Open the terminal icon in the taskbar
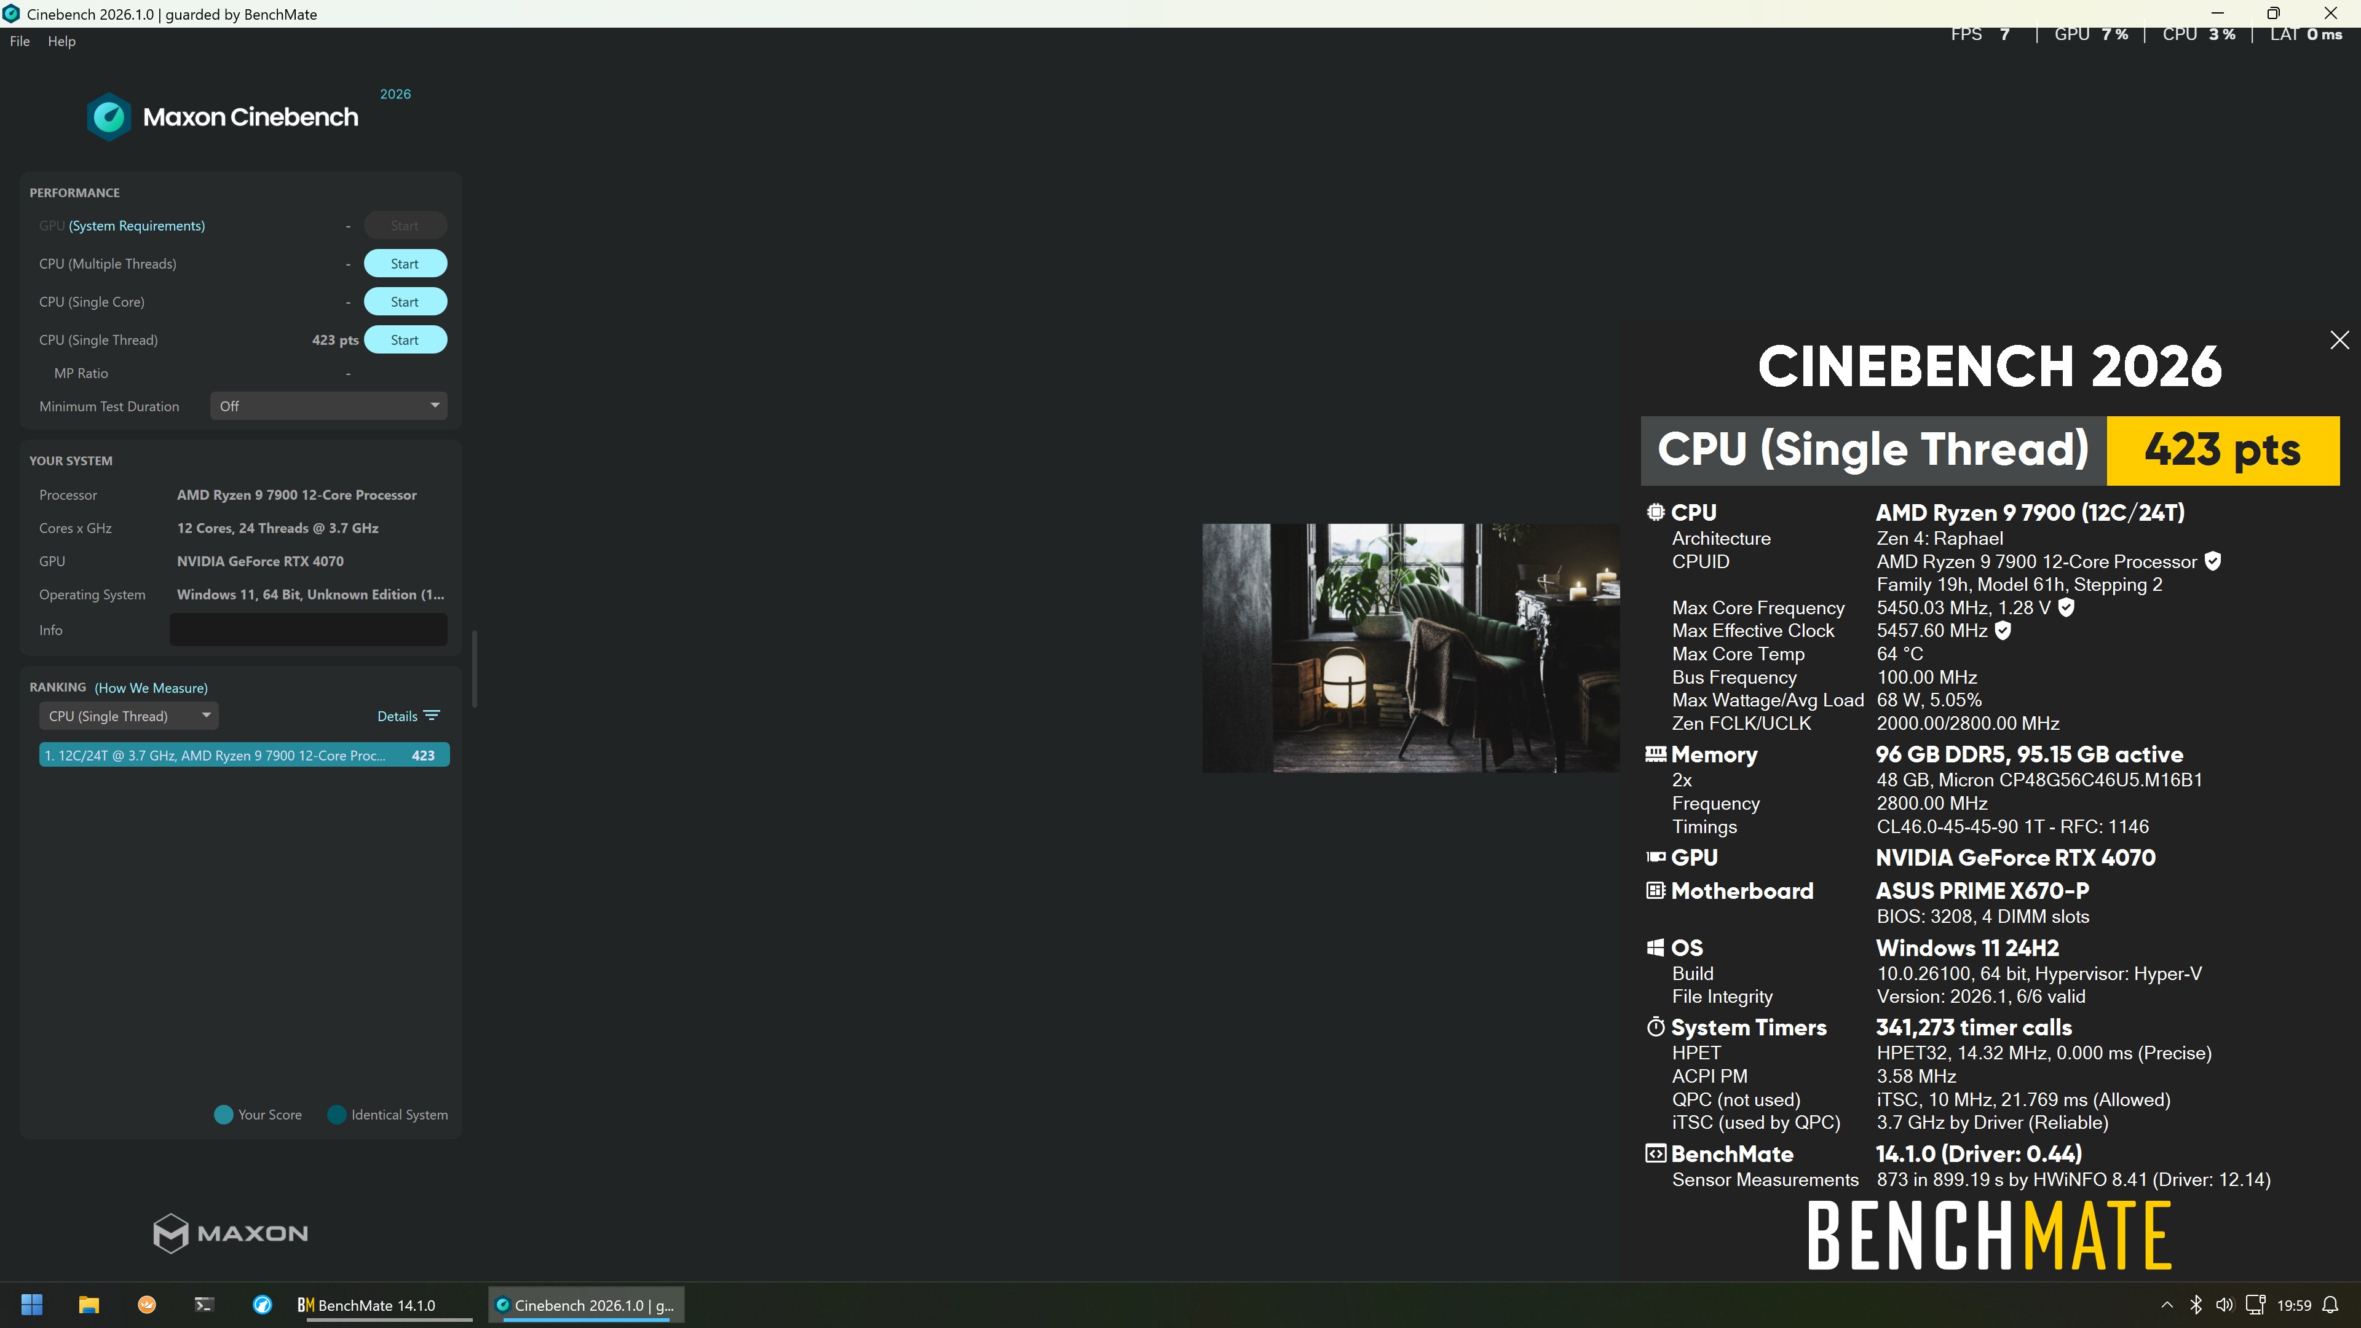 click(x=204, y=1304)
